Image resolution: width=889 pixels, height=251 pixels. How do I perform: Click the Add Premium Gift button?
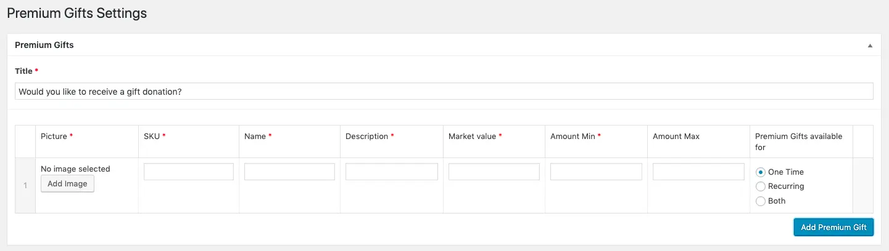833,227
